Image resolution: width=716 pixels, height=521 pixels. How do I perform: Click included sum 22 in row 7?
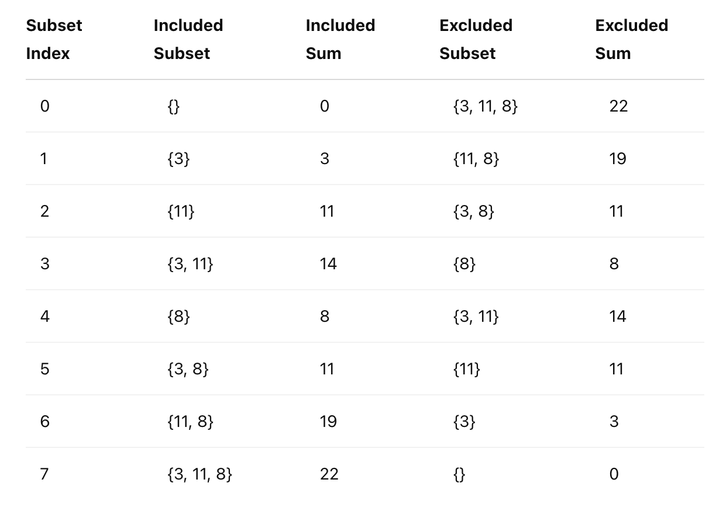pyautogui.click(x=329, y=474)
